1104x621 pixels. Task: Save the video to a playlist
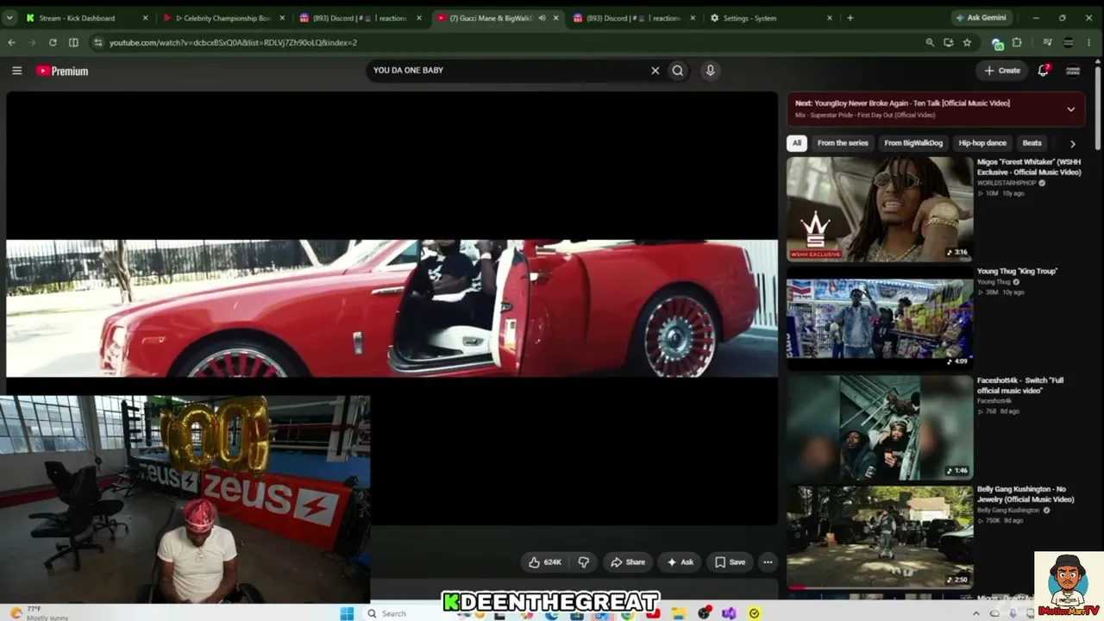(730, 562)
